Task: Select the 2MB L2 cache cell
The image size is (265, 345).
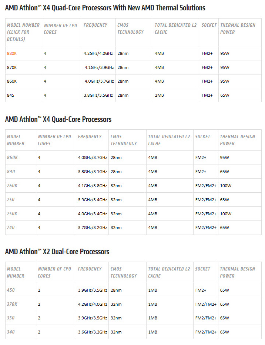Action: click(159, 95)
